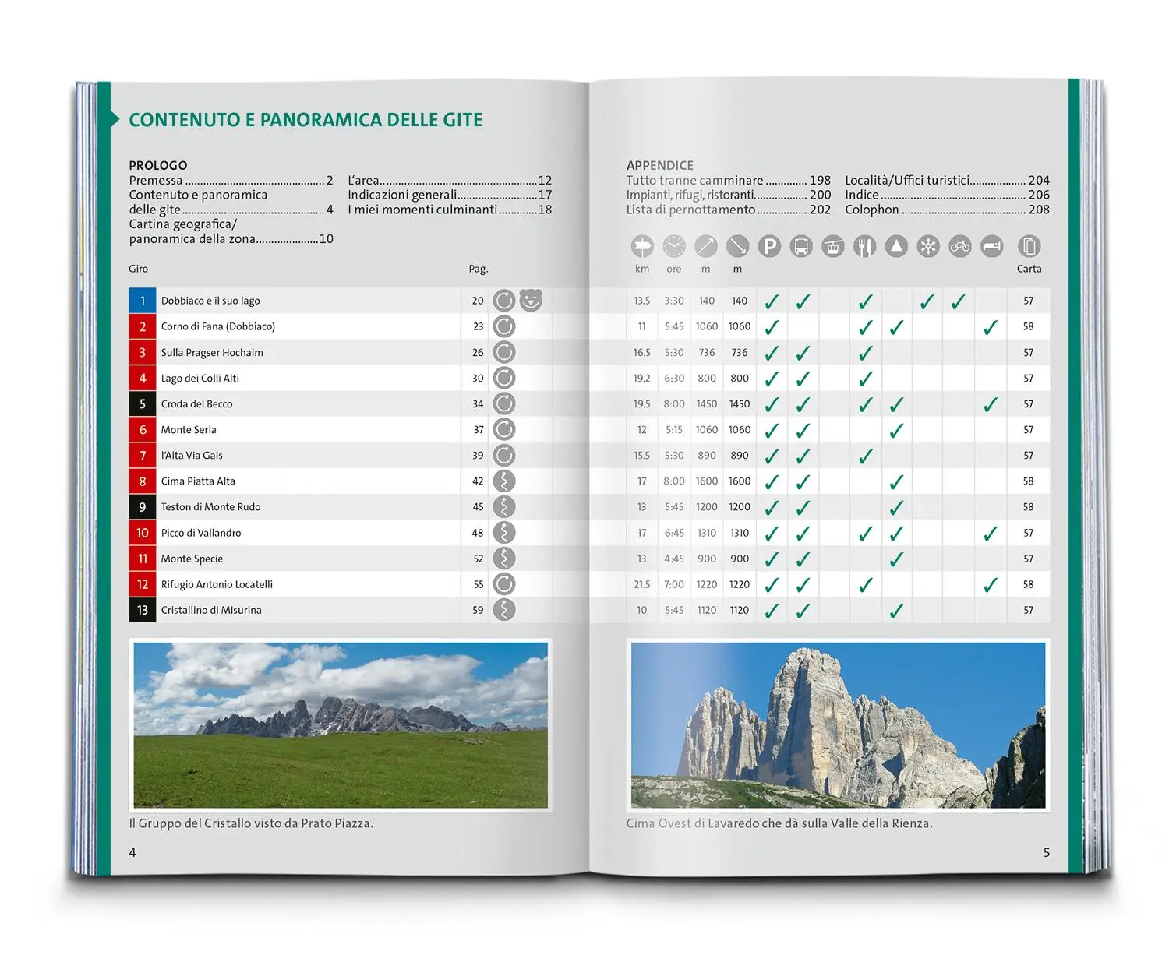Click the winding path icon for Cima Piatta Alta
1169x955 pixels.
pos(504,481)
